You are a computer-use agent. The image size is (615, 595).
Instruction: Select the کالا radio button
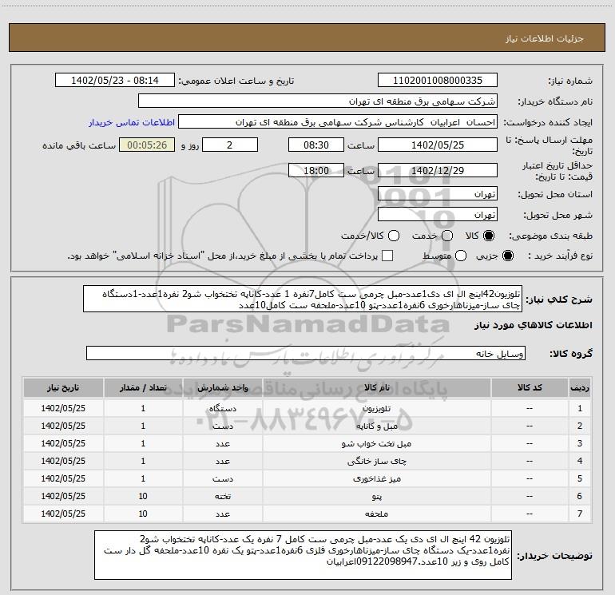(489, 236)
